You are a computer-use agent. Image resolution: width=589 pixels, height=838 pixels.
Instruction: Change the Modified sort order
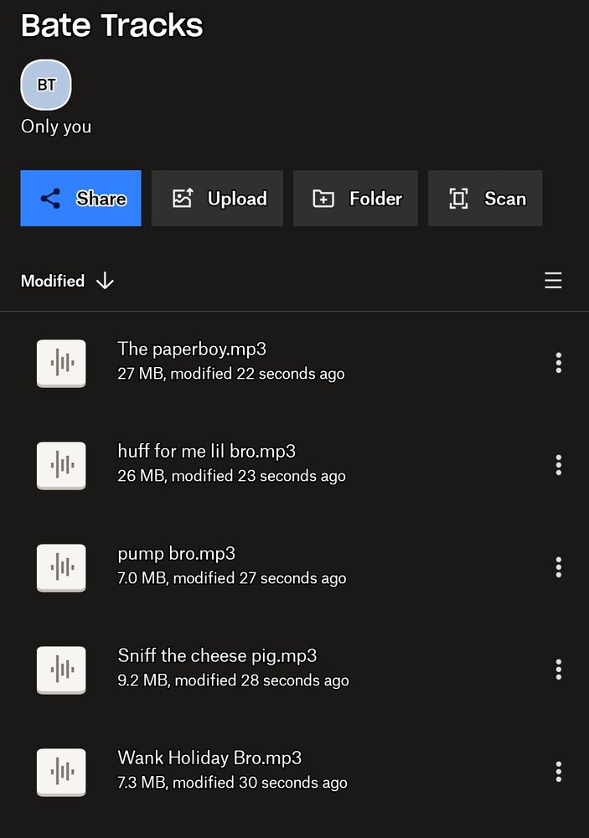[x=53, y=281]
